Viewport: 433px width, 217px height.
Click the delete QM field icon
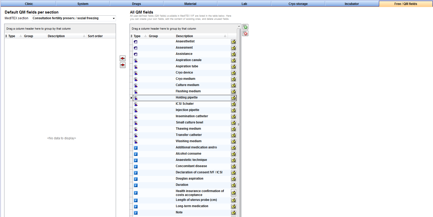[245, 33]
